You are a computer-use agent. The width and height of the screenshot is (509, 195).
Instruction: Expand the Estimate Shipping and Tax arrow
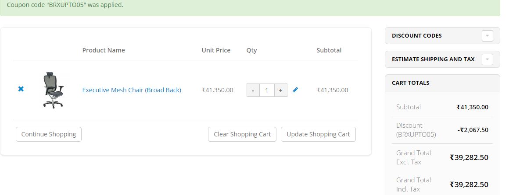487,59
